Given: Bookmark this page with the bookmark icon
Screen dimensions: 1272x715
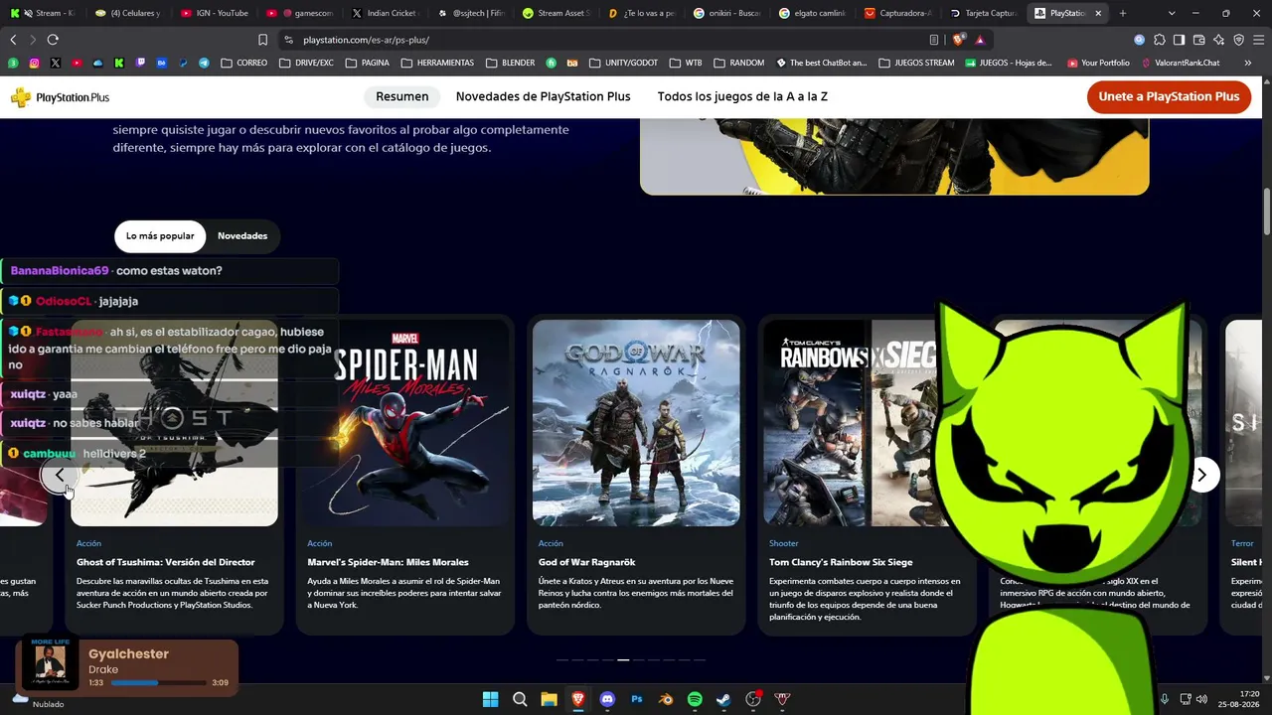Looking at the screenshot, I should tap(262, 40).
